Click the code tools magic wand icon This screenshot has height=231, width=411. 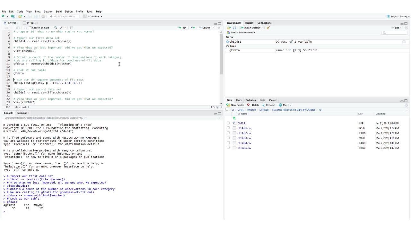(x=62, y=28)
